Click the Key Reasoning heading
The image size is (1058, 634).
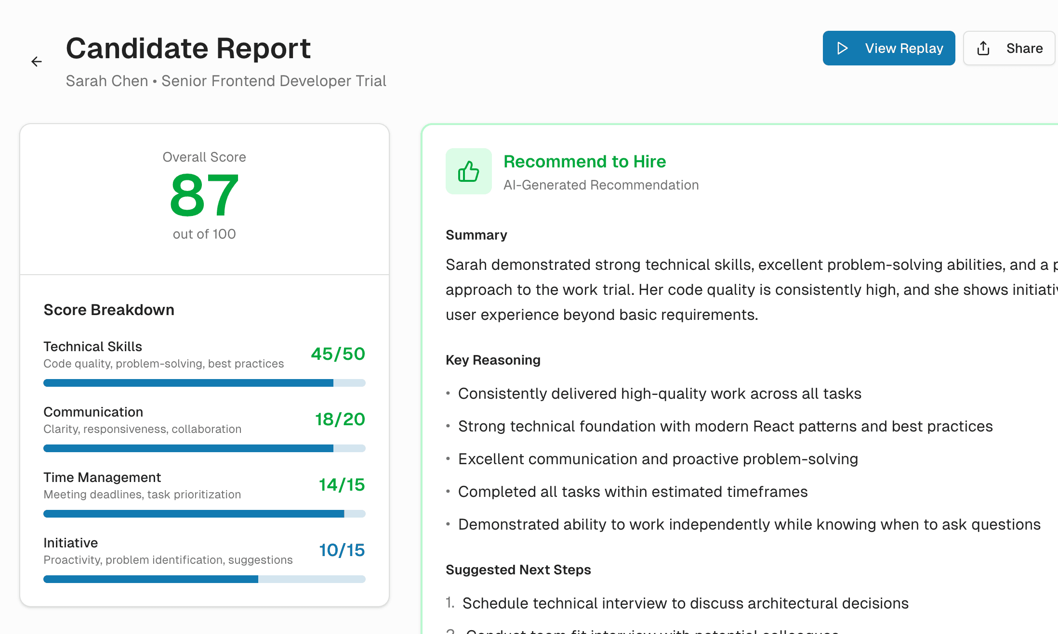point(493,360)
